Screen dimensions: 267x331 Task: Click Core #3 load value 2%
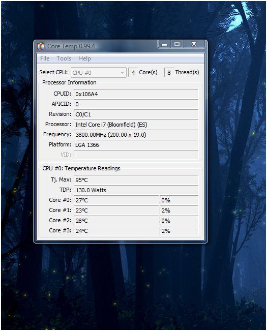click(179, 231)
